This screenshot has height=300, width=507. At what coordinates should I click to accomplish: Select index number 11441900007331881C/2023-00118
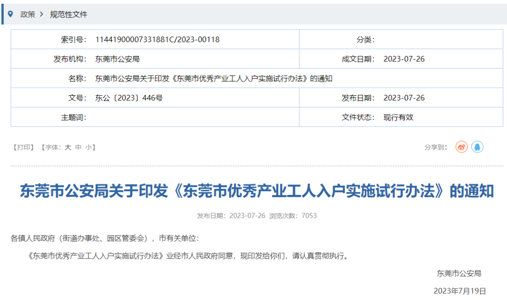pyautogui.click(x=157, y=39)
